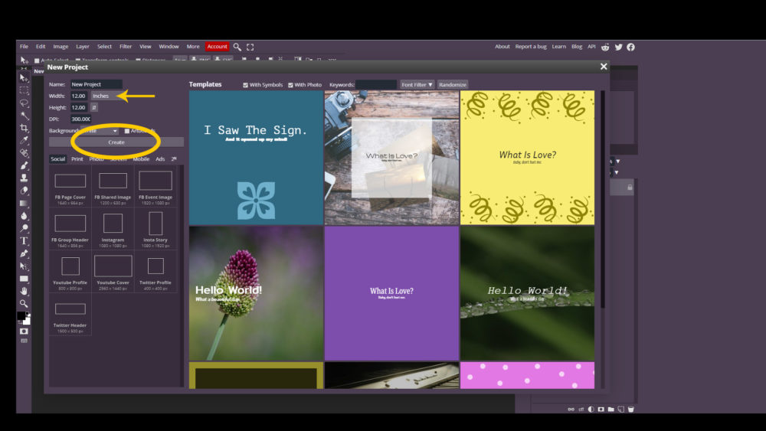The height and width of the screenshot is (431, 766).
Task: Open the Twitter link icon
Action: pyautogui.click(x=619, y=47)
